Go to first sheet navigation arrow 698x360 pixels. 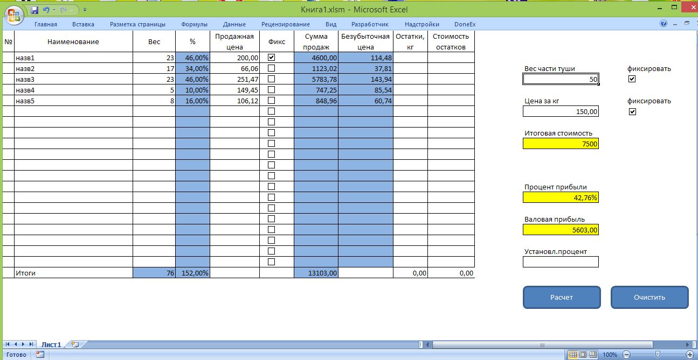click(x=8, y=344)
